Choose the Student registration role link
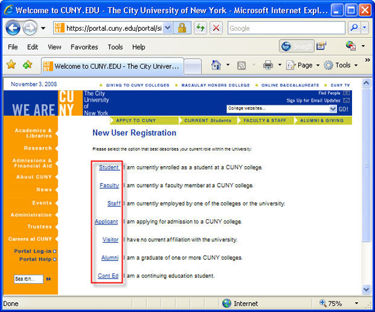375x312 pixels. pos(109,167)
